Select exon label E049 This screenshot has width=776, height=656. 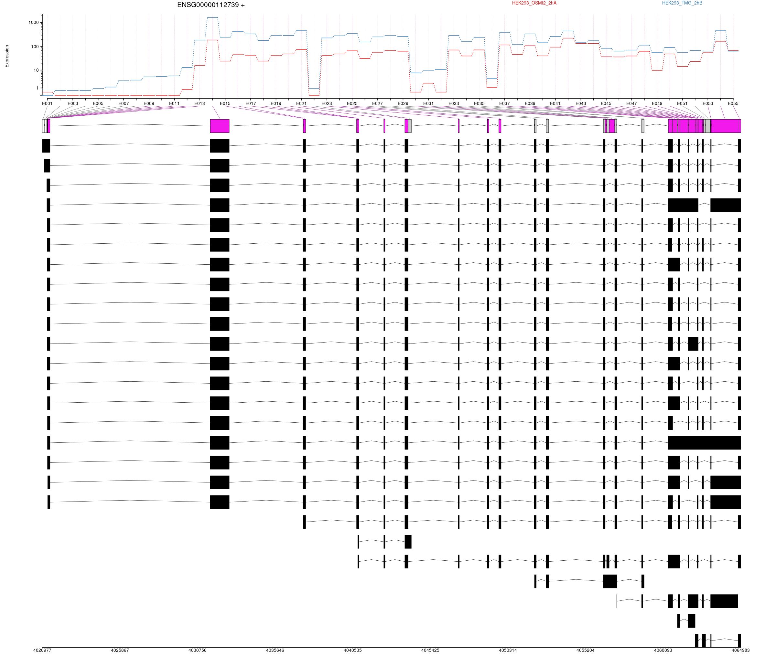(x=657, y=103)
